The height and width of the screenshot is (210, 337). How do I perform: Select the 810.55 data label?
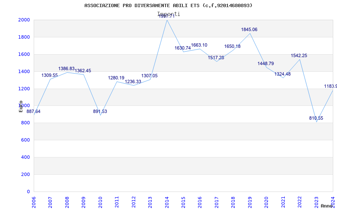click(x=316, y=118)
